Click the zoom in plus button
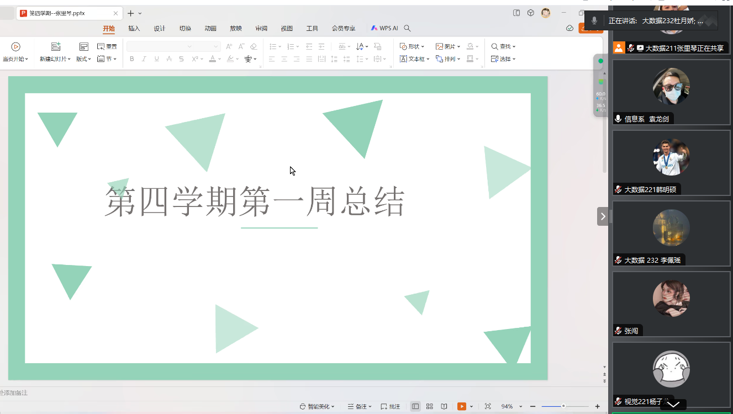Viewport: 733px width, 414px height. (597, 407)
